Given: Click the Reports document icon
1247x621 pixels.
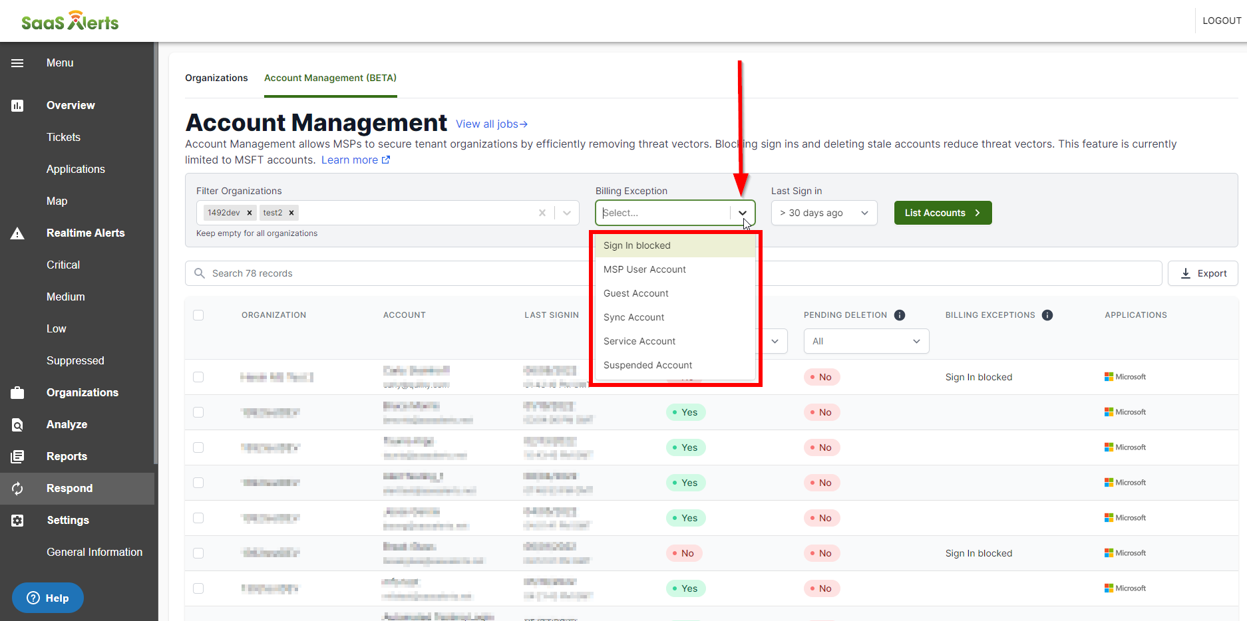Looking at the screenshot, I should click(17, 457).
